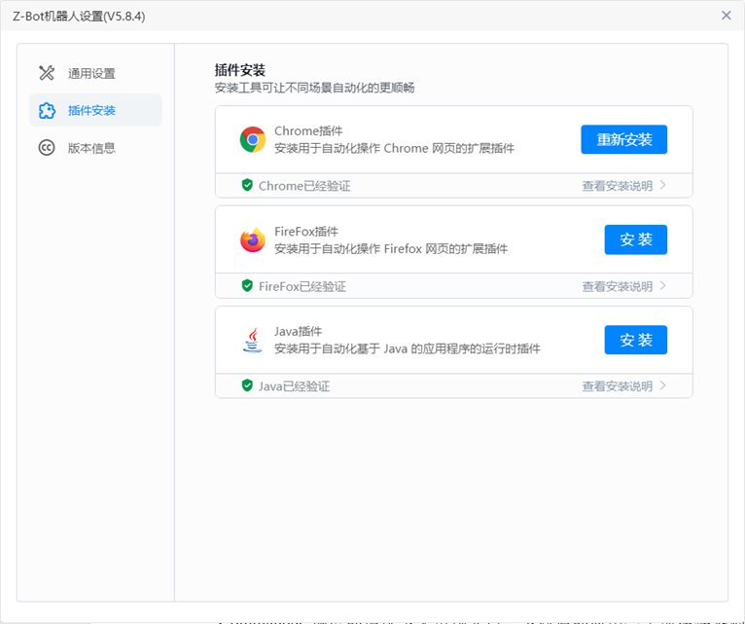Click the CC icon beside 版本信息
Screen dimensions: 745x624
[x=47, y=148]
